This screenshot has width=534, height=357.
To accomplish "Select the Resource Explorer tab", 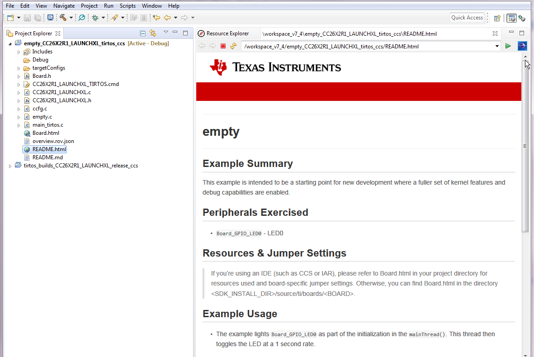I will pos(227,33).
